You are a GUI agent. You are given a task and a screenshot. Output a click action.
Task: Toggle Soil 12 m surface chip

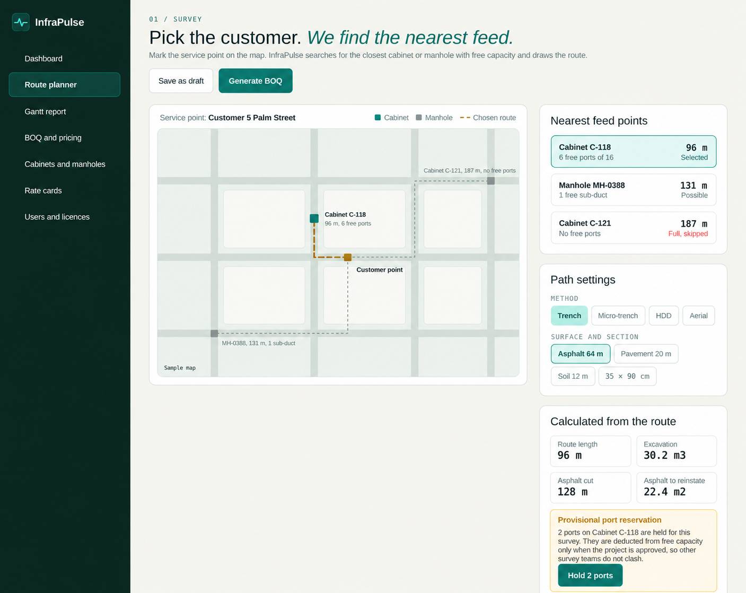tap(573, 376)
